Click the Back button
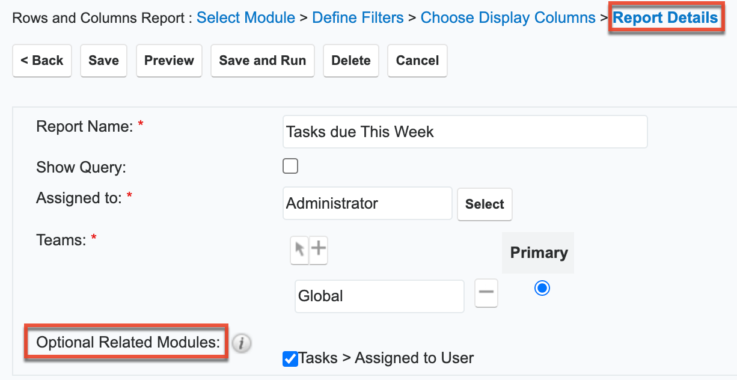This screenshot has width=737, height=380. (x=42, y=60)
